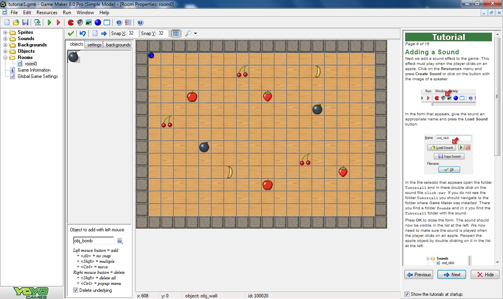Expand the Sprites folder in the tree
The image size is (503, 299).
point(6,32)
